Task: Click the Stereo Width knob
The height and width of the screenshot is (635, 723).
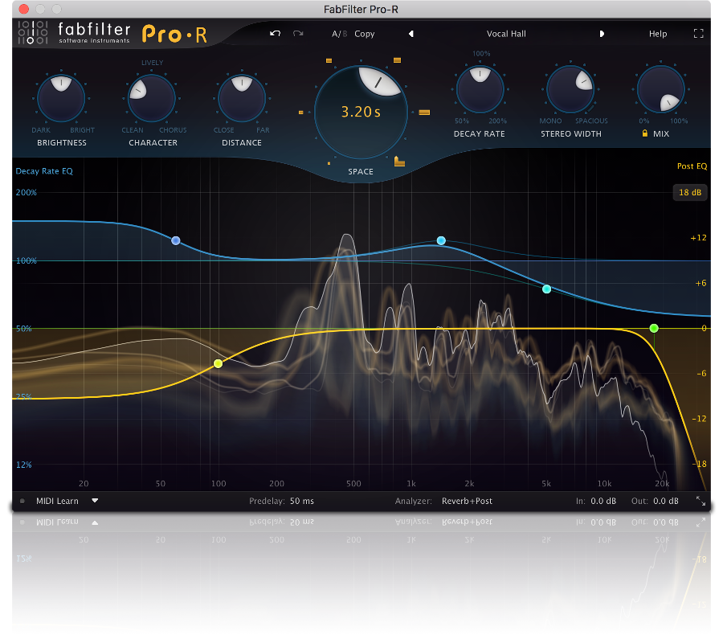Action: point(570,89)
